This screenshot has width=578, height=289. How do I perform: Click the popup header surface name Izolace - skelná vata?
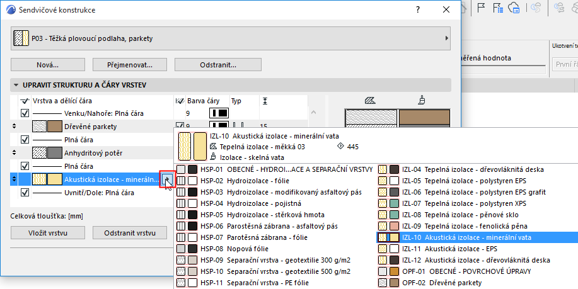pos(252,157)
